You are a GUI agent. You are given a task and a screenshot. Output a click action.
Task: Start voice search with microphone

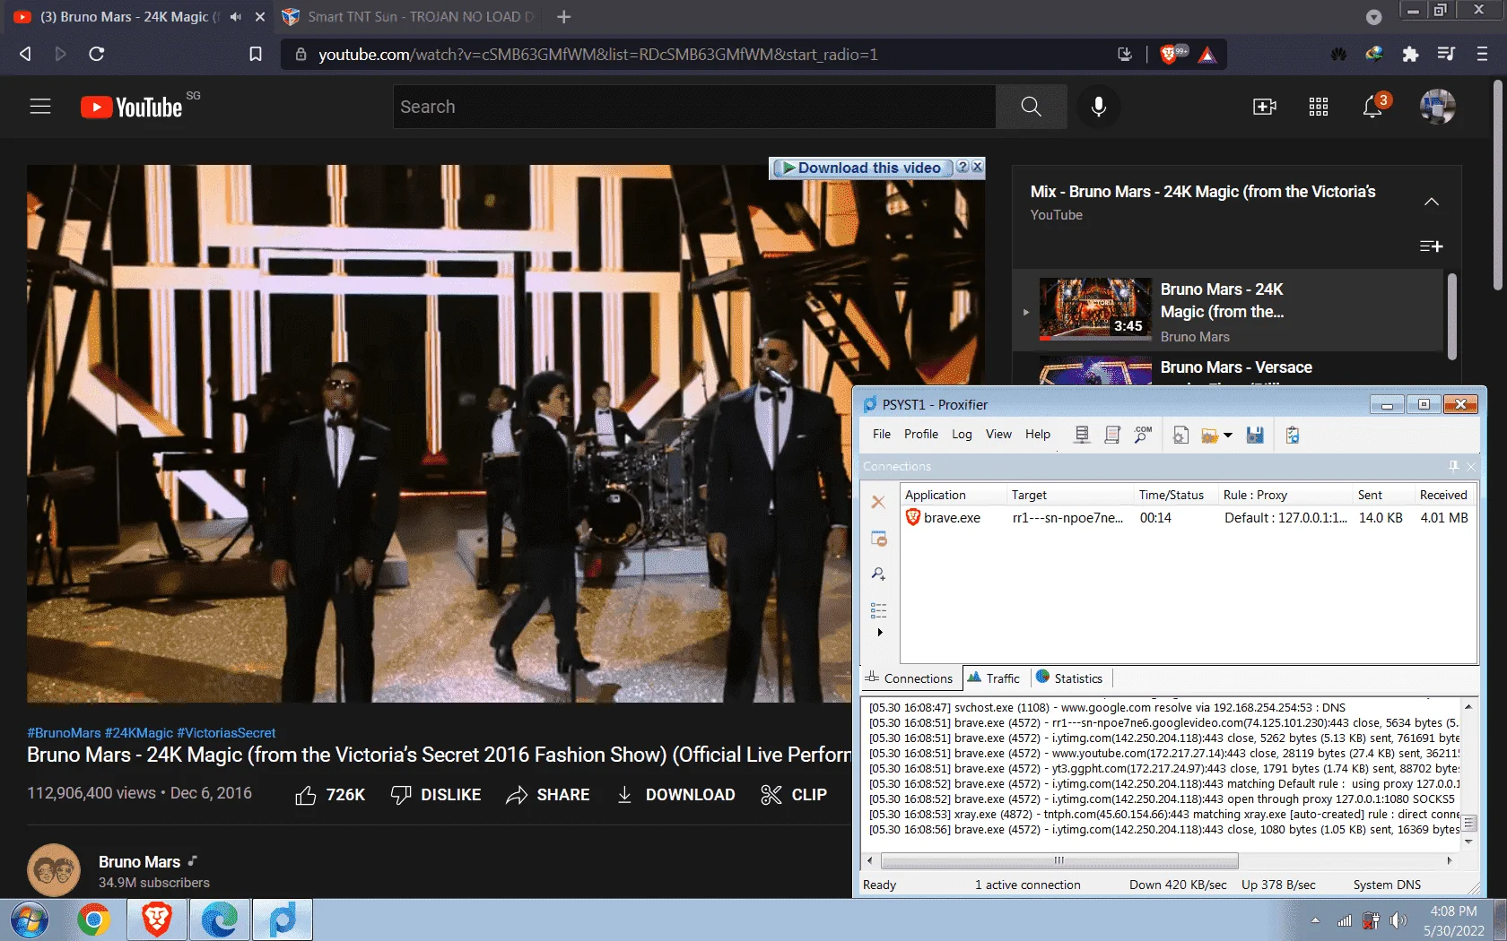(1098, 107)
